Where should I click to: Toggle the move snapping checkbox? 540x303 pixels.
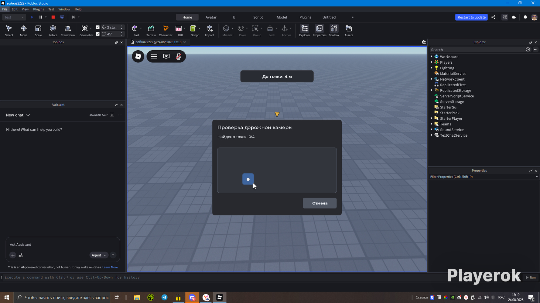[97, 27]
